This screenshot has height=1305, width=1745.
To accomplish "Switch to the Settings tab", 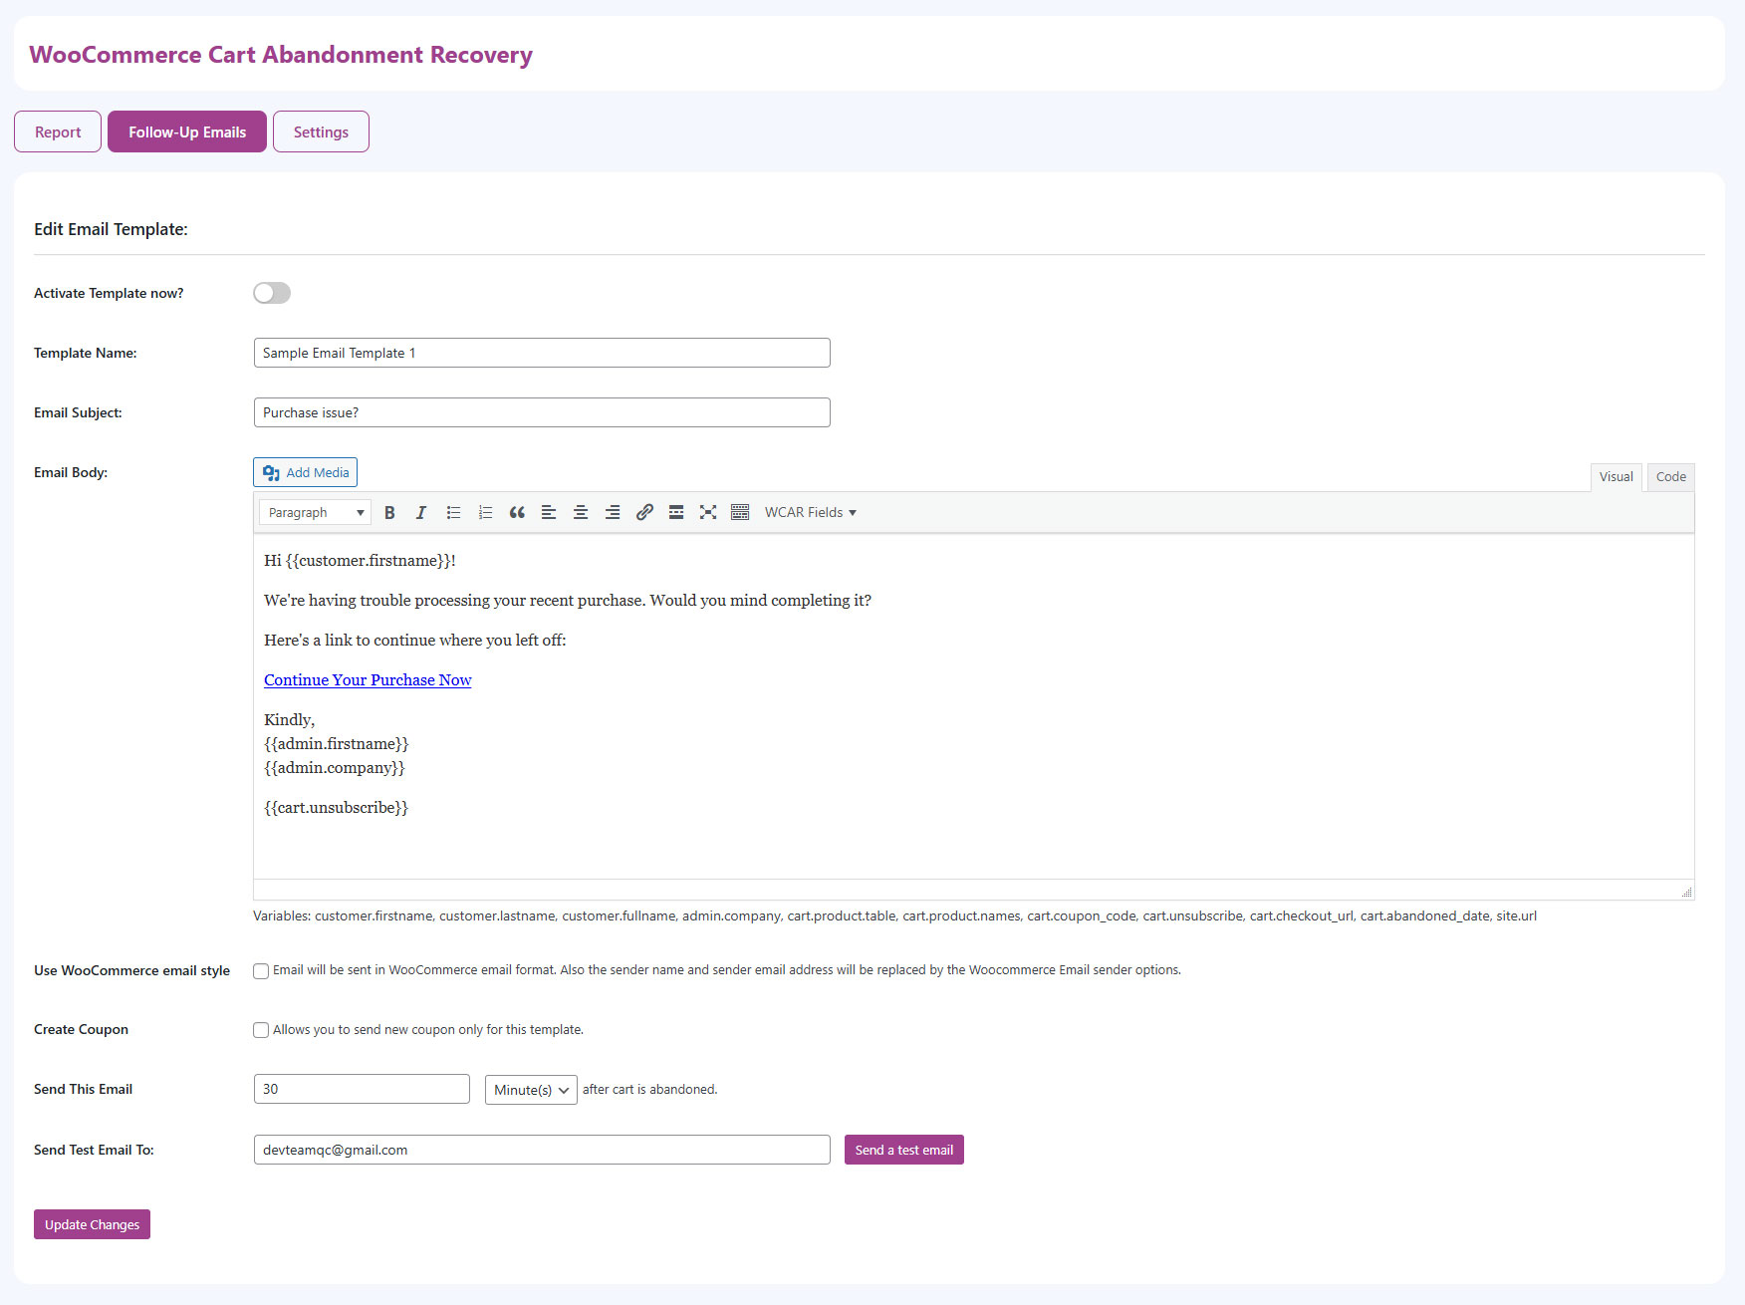I will coord(321,131).
